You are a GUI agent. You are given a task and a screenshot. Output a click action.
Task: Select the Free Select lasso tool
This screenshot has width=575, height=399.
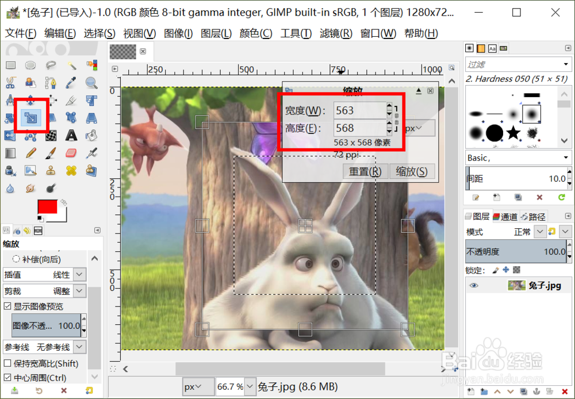click(x=51, y=66)
